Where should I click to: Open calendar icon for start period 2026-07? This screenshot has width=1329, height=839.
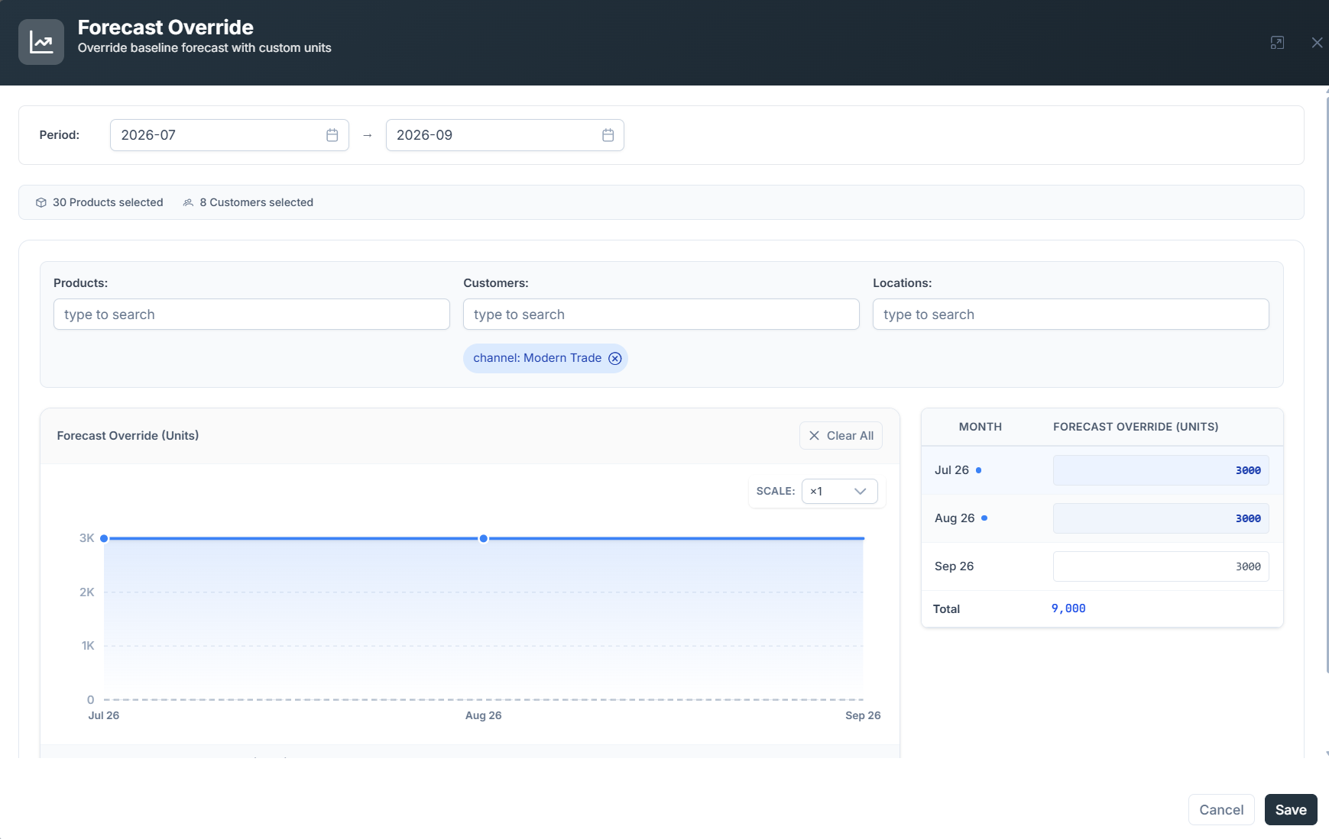332,135
